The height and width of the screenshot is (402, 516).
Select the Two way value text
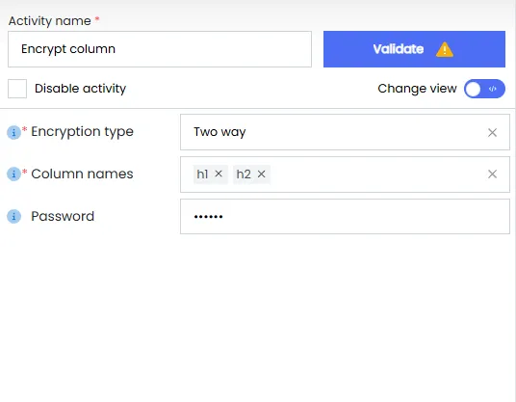click(x=219, y=132)
